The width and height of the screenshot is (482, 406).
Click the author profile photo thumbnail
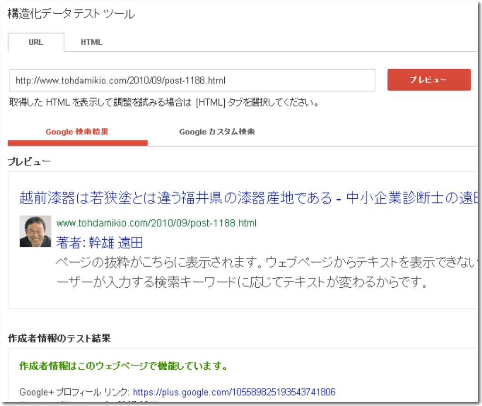(35, 231)
